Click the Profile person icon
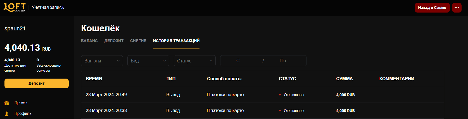 point(7,114)
